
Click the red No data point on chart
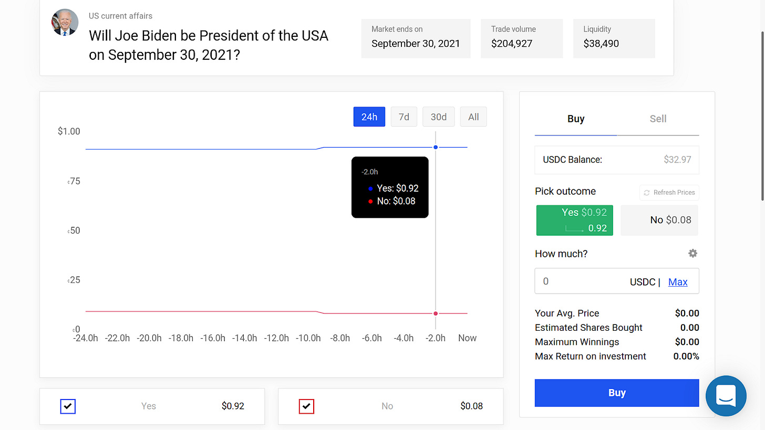(x=436, y=313)
